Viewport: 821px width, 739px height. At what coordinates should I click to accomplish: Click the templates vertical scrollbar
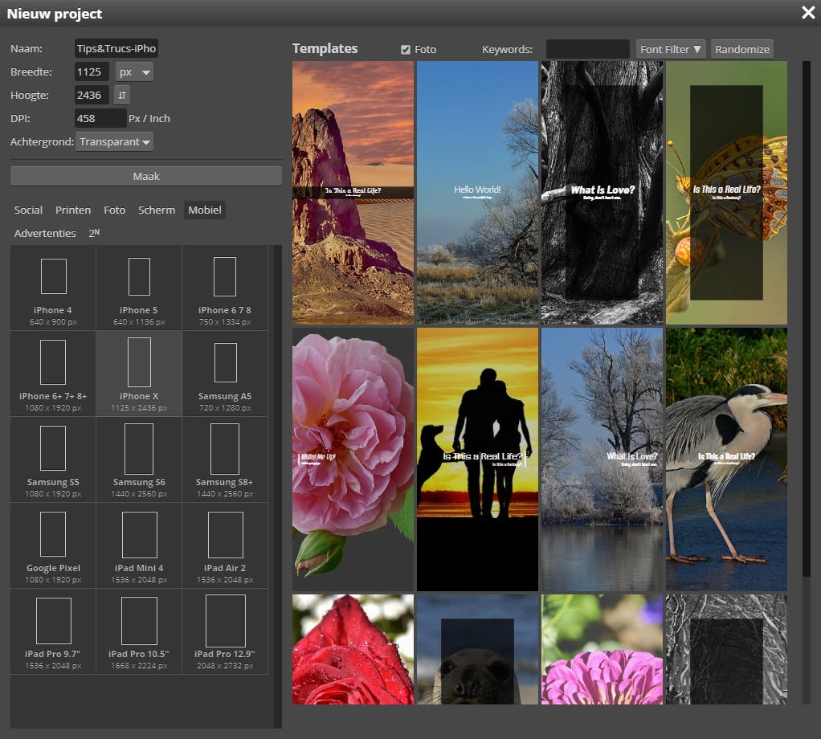(x=807, y=321)
